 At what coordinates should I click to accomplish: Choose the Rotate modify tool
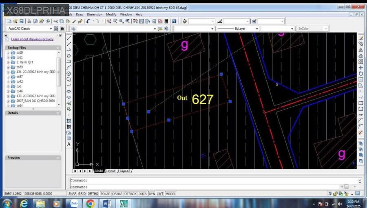click(x=360, y=74)
